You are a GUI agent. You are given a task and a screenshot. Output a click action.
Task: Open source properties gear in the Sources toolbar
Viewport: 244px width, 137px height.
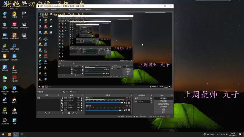69,113
